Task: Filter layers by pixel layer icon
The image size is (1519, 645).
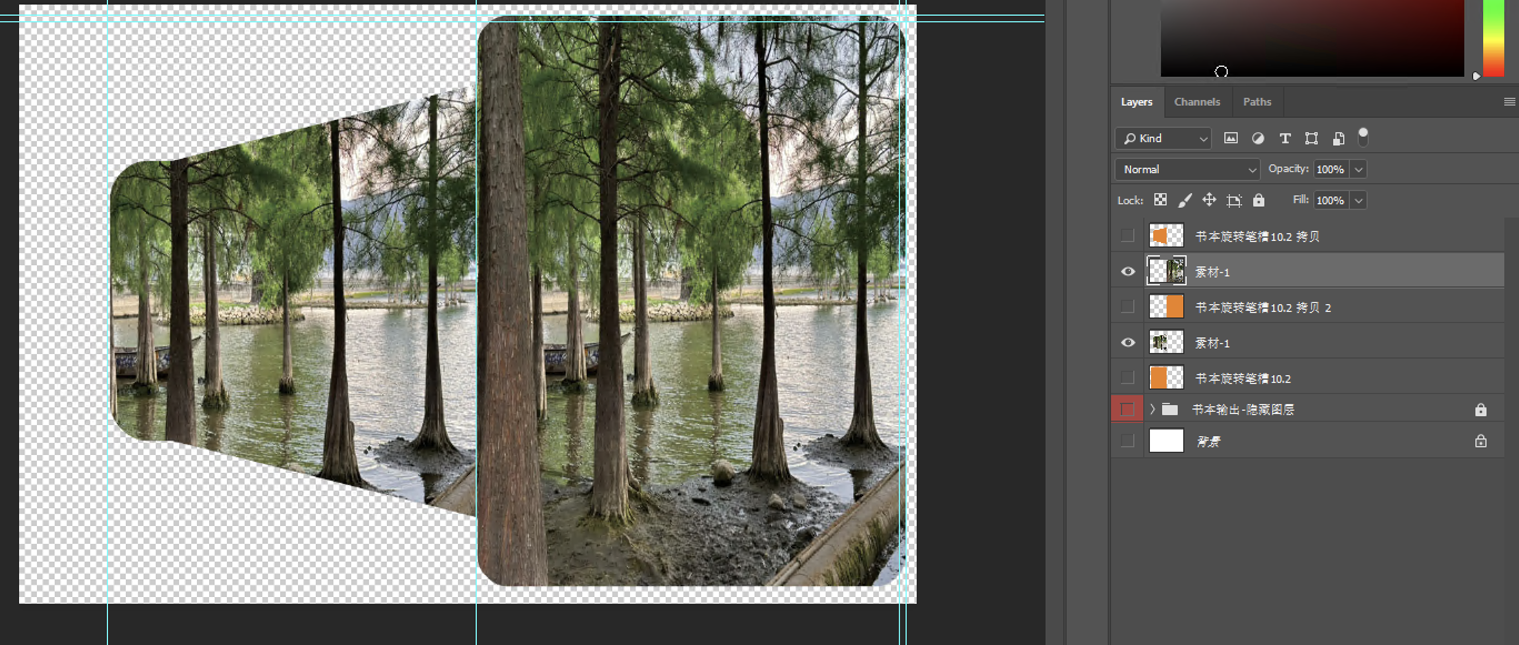Action: pos(1230,138)
